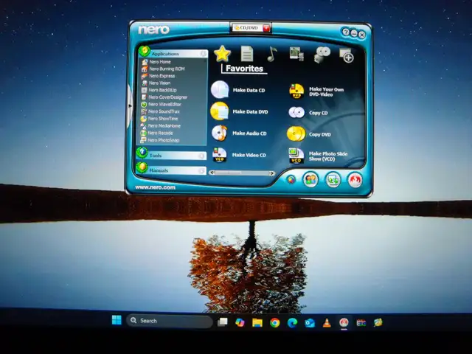Open the Audio music note category
The width and height of the screenshot is (472, 354).
(272, 54)
